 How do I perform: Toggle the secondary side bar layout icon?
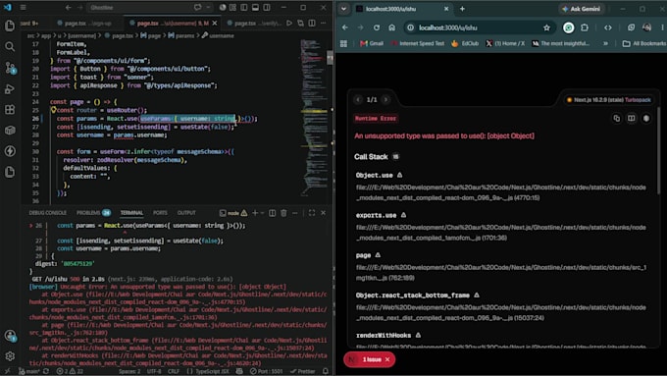point(266,7)
